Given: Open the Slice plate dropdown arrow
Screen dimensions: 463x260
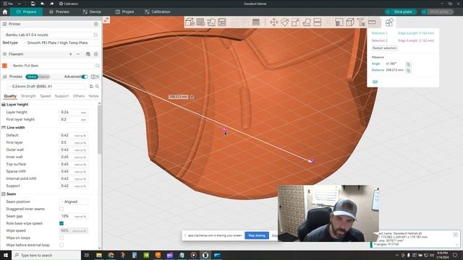Looking at the screenshot, I should (388, 12).
